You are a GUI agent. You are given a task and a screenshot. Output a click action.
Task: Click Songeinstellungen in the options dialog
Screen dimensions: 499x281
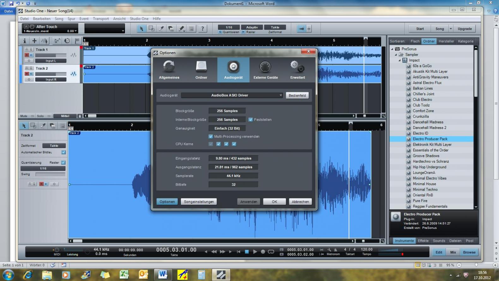199,202
